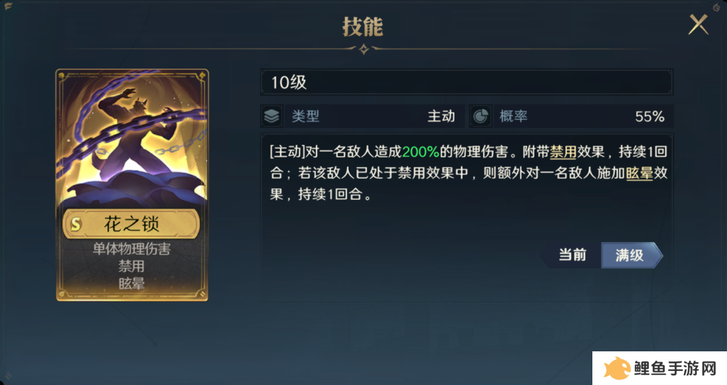Click the pie chart 概率 icon

[481, 116]
